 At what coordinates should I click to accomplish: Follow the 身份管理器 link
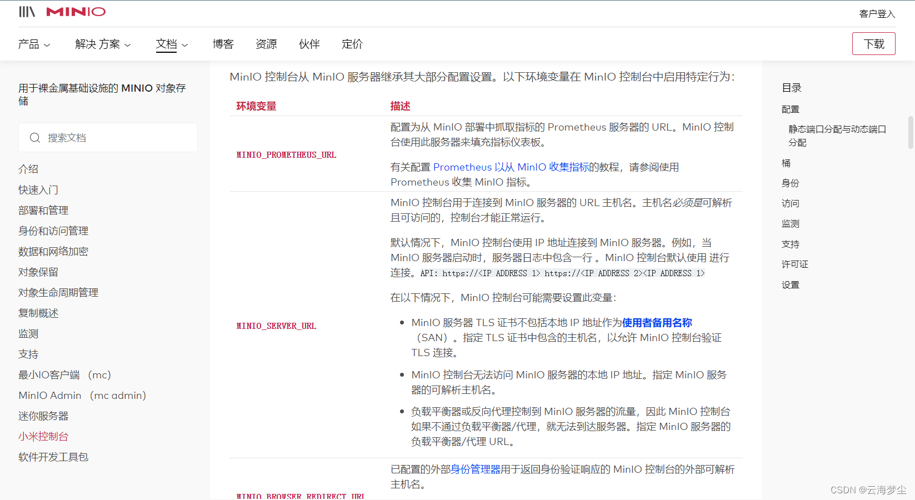476,469
